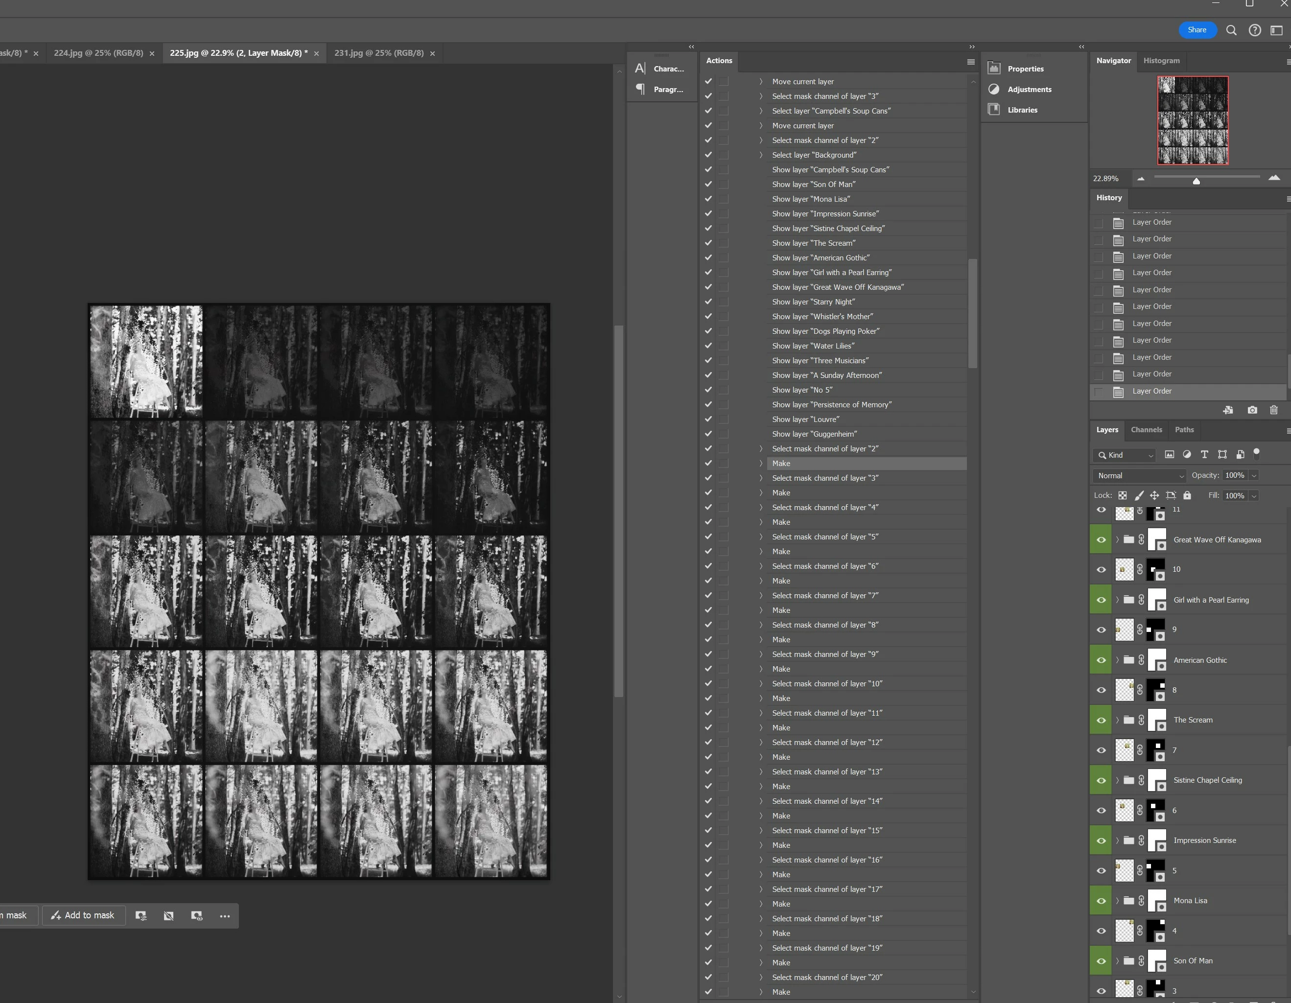
Task: Click the Add to mask button
Action: click(x=83, y=915)
